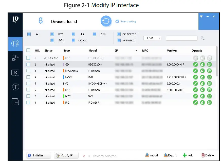
Task: Toggle the IPC filter checkbox
Action: click(x=52, y=34)
